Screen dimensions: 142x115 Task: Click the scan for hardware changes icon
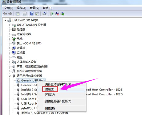(x=44, y=13)
